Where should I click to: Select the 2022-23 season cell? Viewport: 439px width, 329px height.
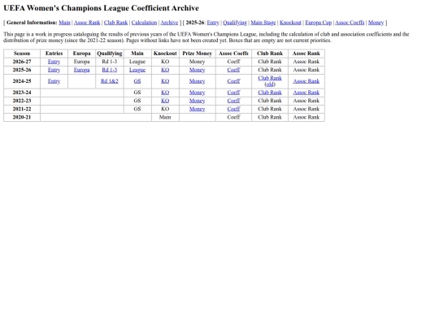tap(22, 101)
